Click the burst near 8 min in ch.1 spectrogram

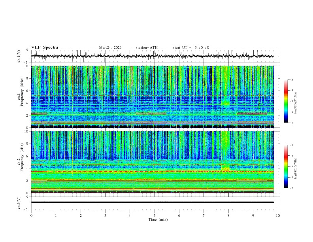(x=226, y=101)
